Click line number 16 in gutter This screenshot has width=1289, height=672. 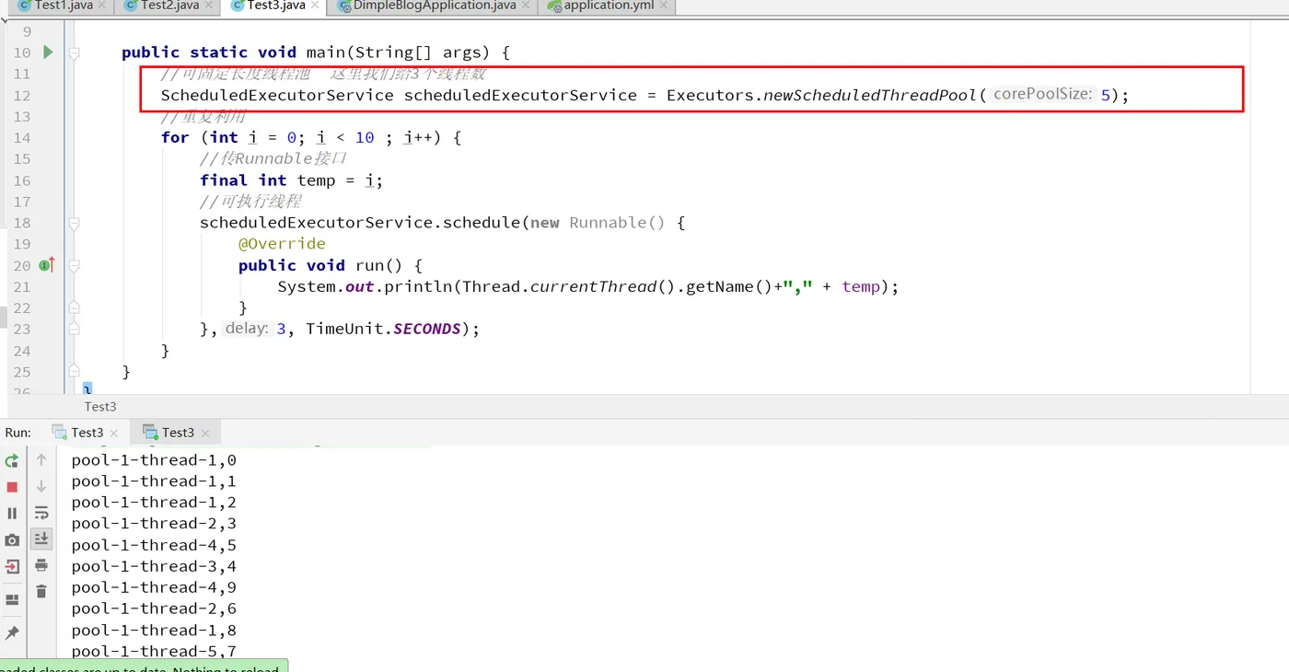21,180
